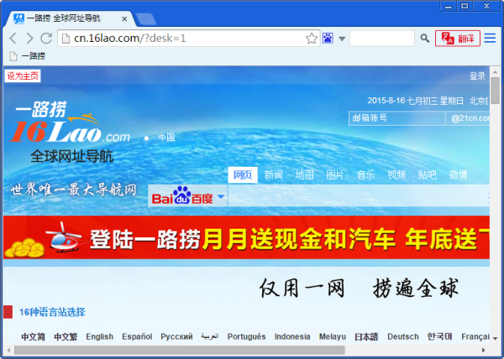
Task: Click the horizontal scrollbar thumb
Action: pyautogui.click(x=180, y=350)
